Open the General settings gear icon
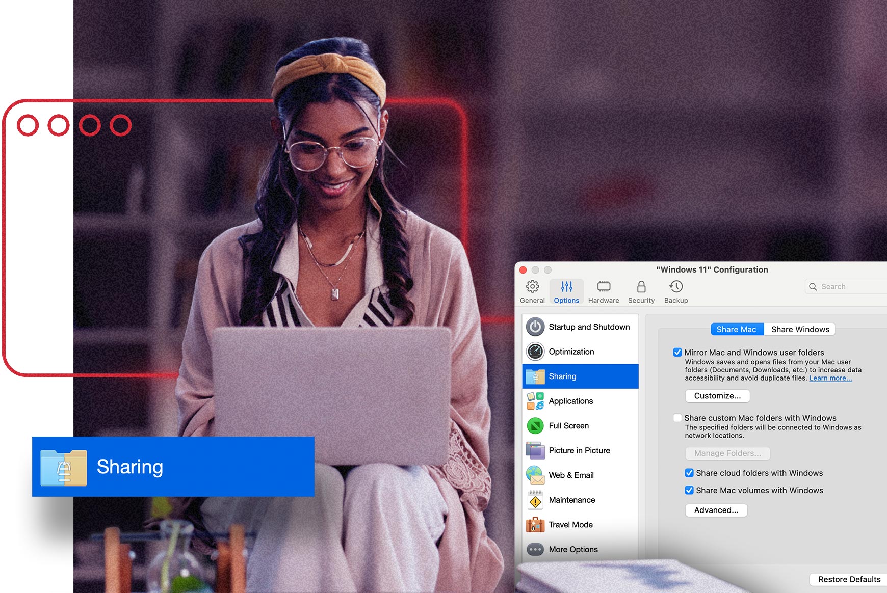 pos(532,287)
